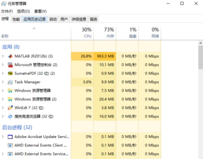Select the 后台进程 (32) group heading

tap(17, 128)
